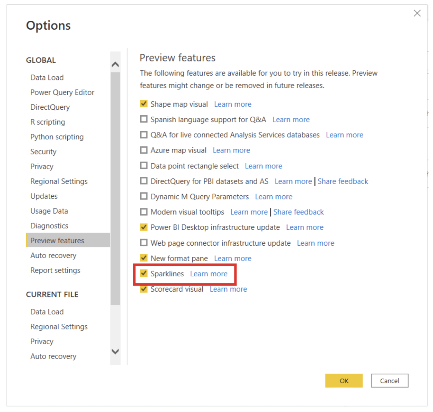Disable the Sparklines preview feature

click(x=144, y=273)
